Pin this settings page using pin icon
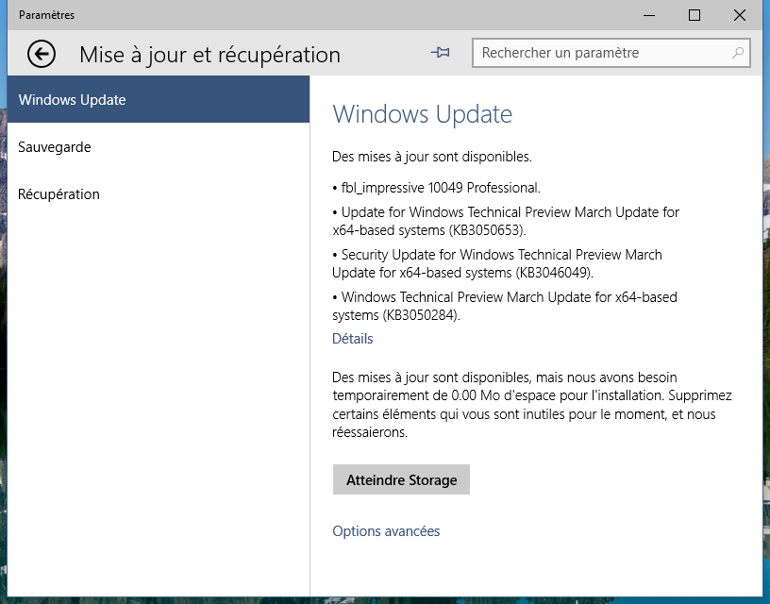 point(440,53)
